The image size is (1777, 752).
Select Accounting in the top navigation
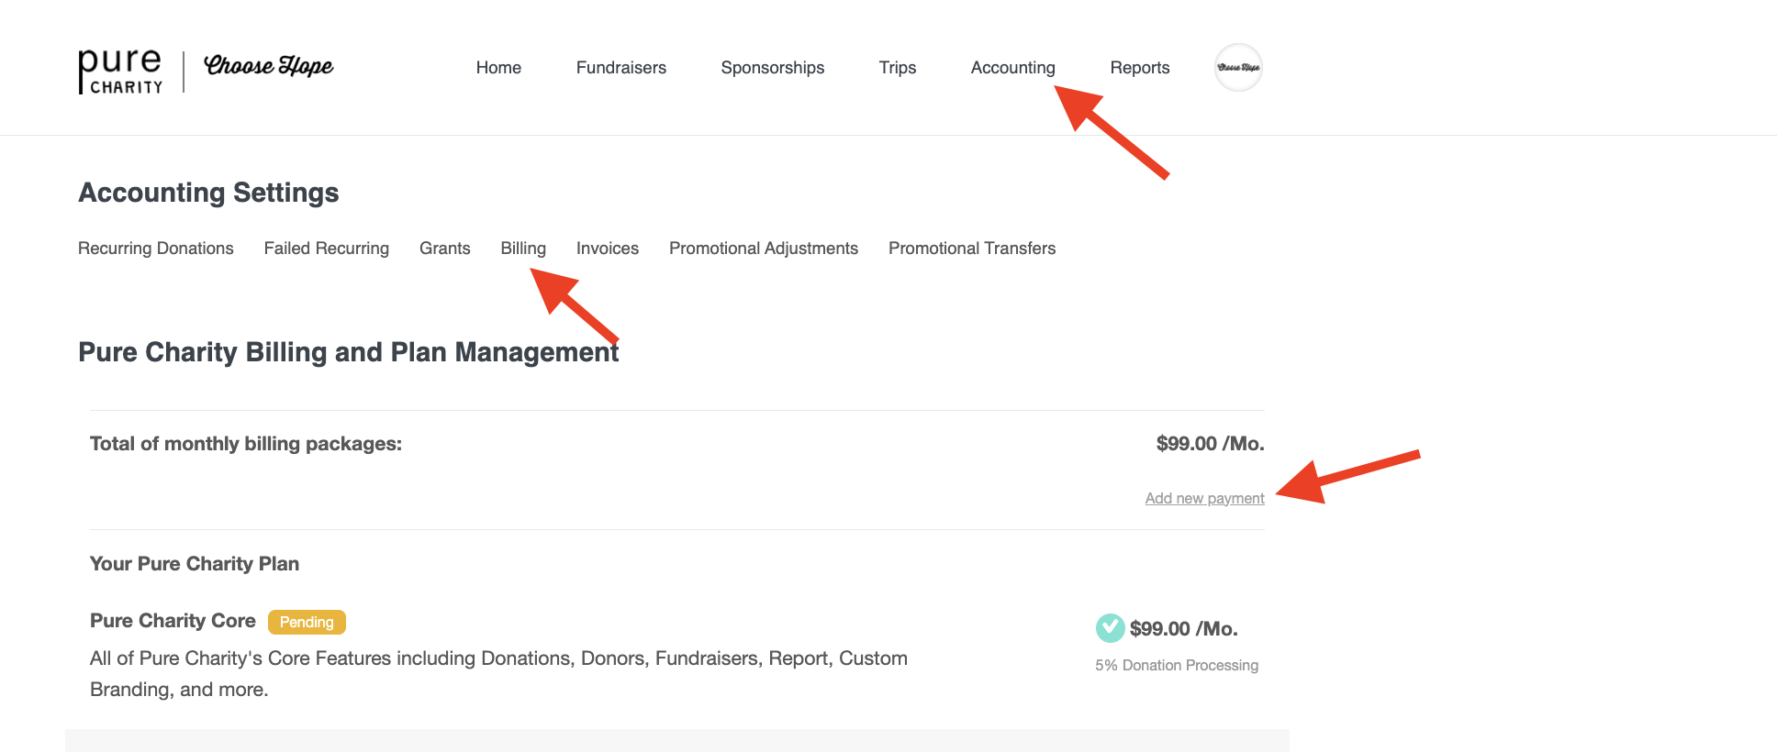pos(1012,68)
